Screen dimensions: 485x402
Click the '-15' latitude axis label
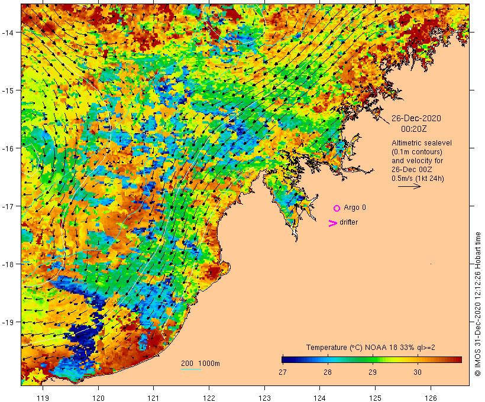7,90
